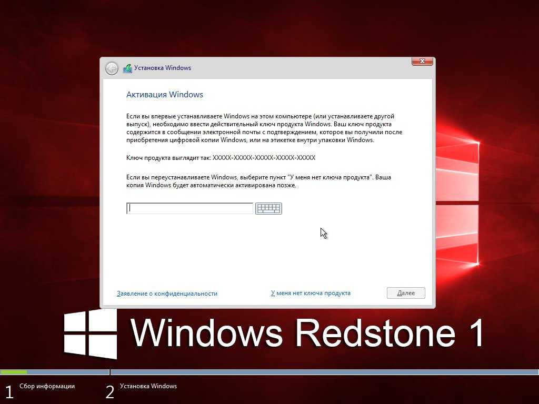This screenshot has height=404, width=539.
Task: Click the 'Установка Windows' title text
Action: click(x=163, y=68)
